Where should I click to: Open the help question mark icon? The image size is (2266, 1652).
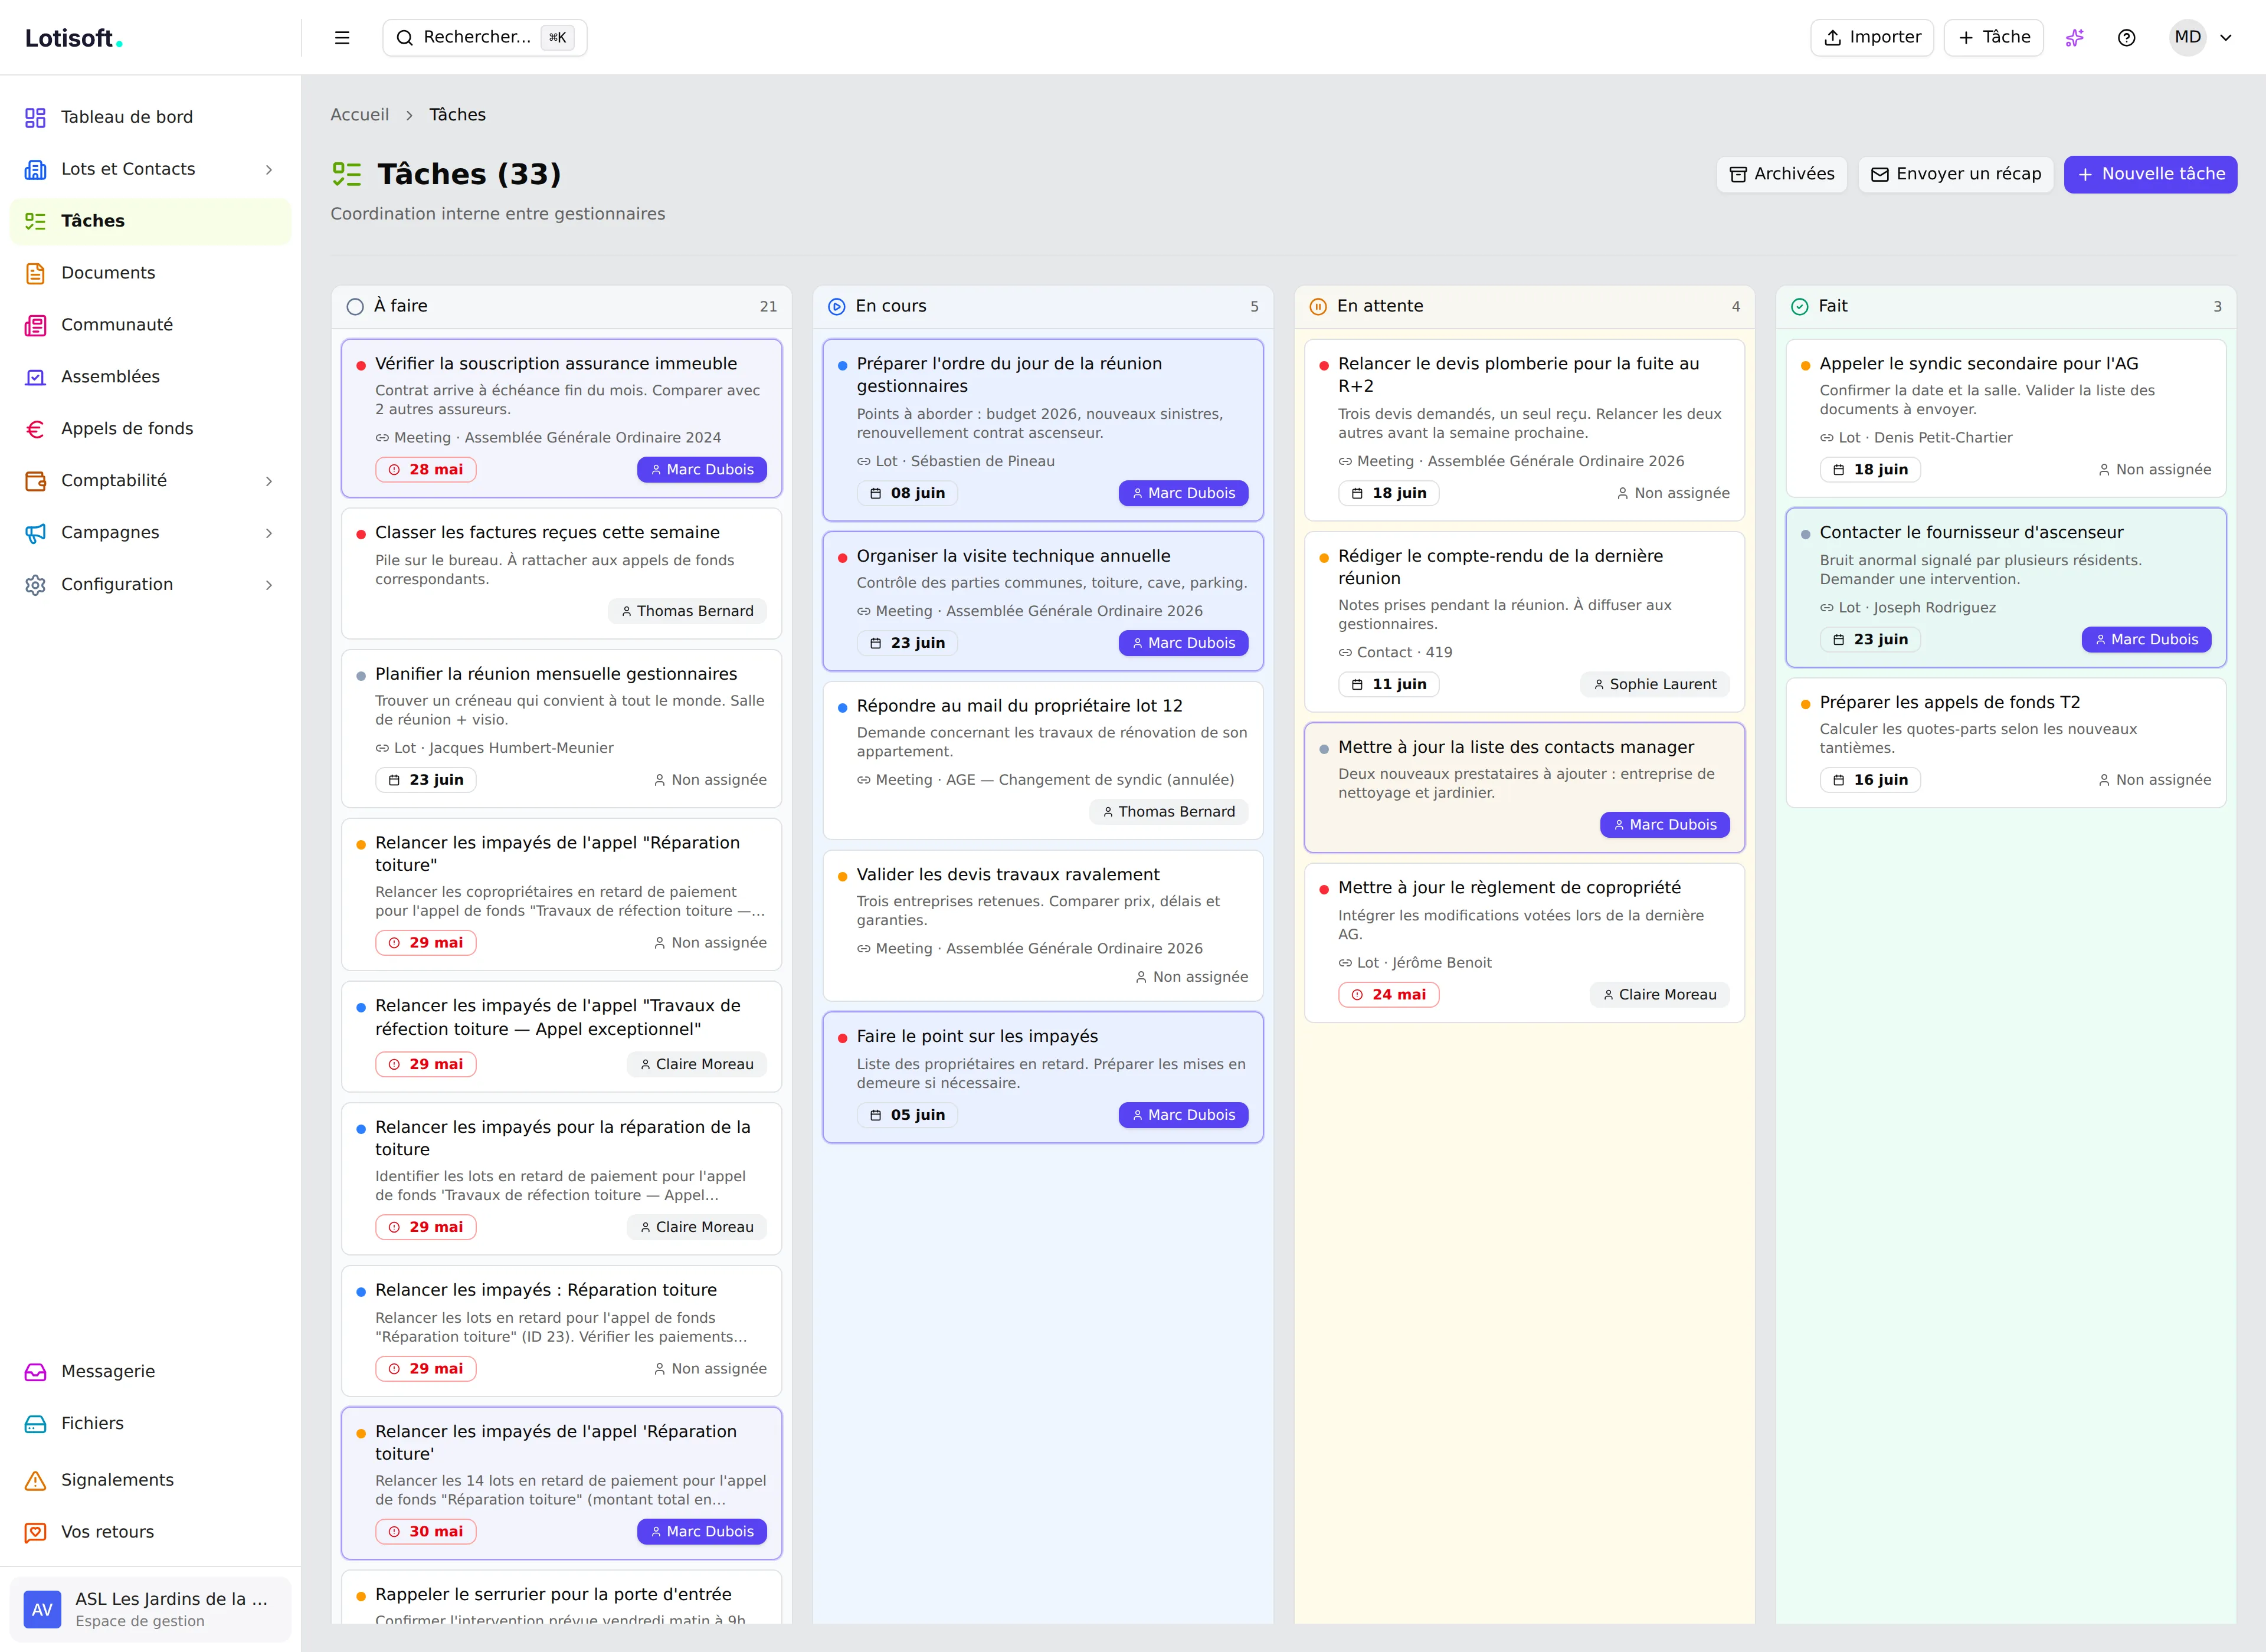pyautogui.click(x=2127, y=38)
